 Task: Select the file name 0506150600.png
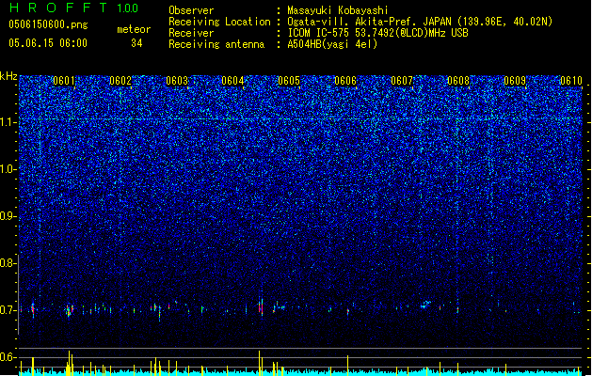[48, 25]
